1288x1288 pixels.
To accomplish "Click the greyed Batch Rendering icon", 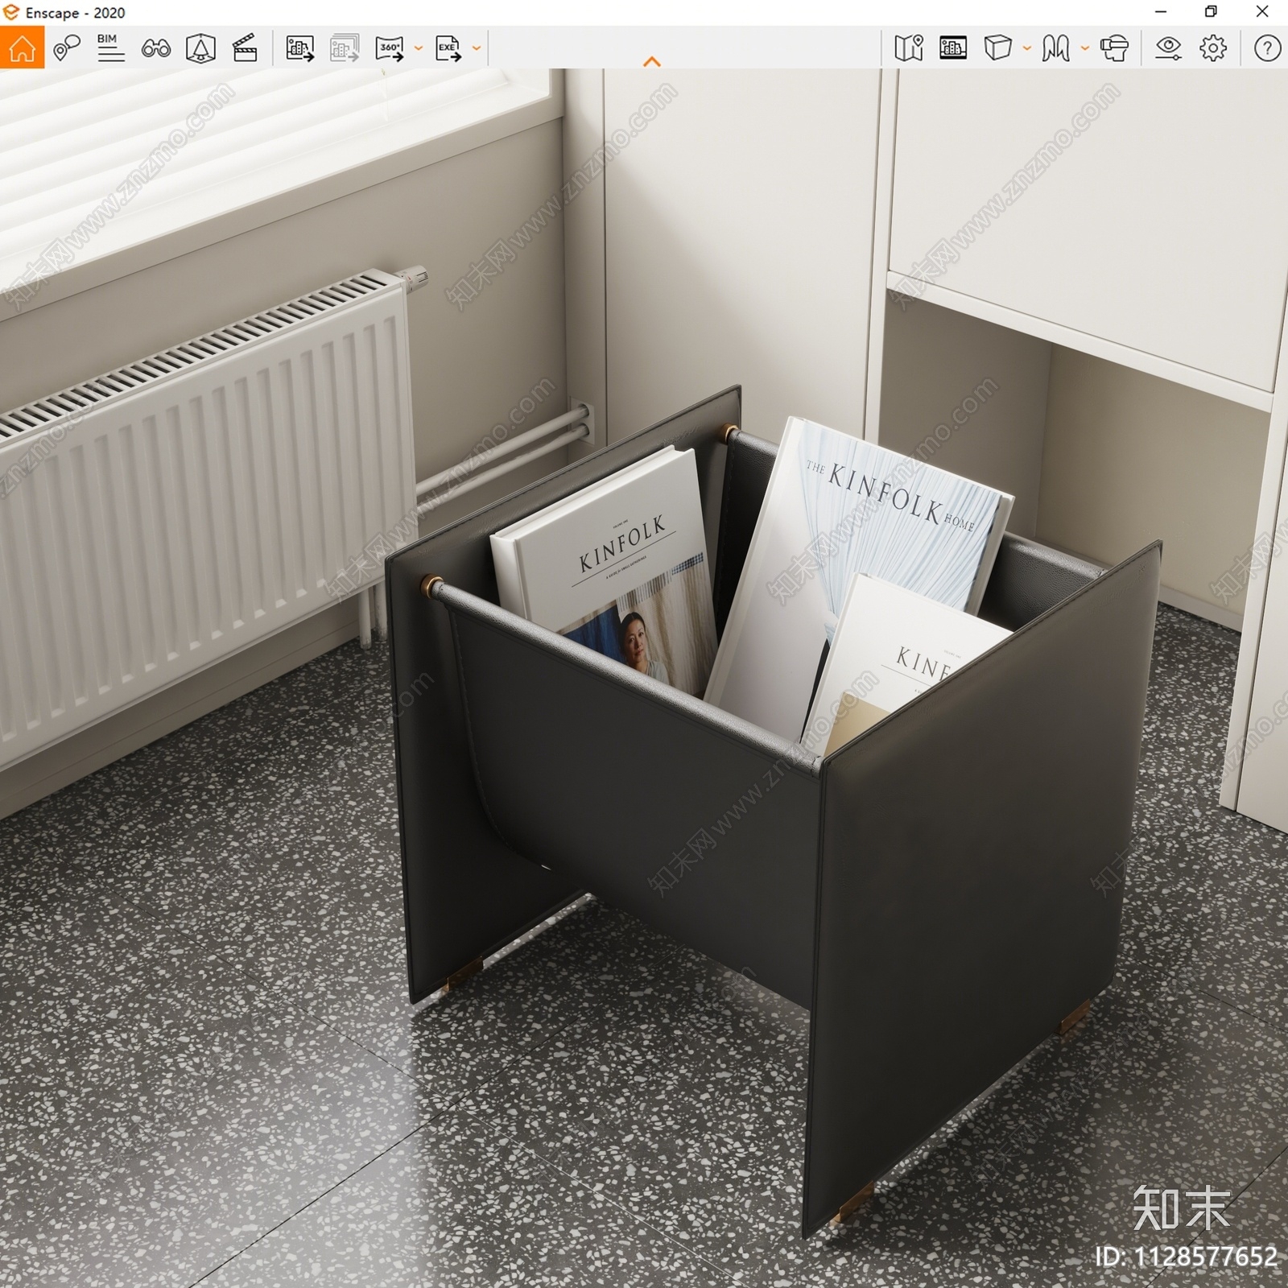I will [344, 48].
